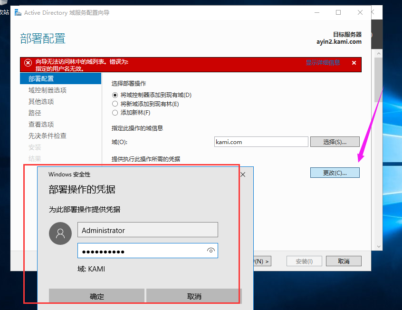This screenshot has width=402, height=310.
Task: Click the 下一步(N) > button
Action: pyautogui.click(x=262, y=261)
